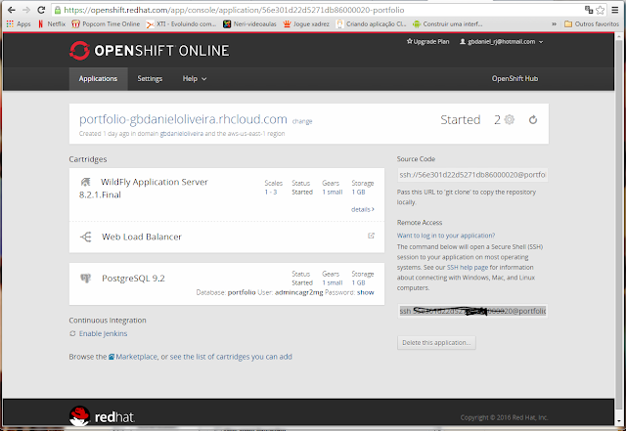Click the WildFly storage 1 GB value

(x=358, y=192)
